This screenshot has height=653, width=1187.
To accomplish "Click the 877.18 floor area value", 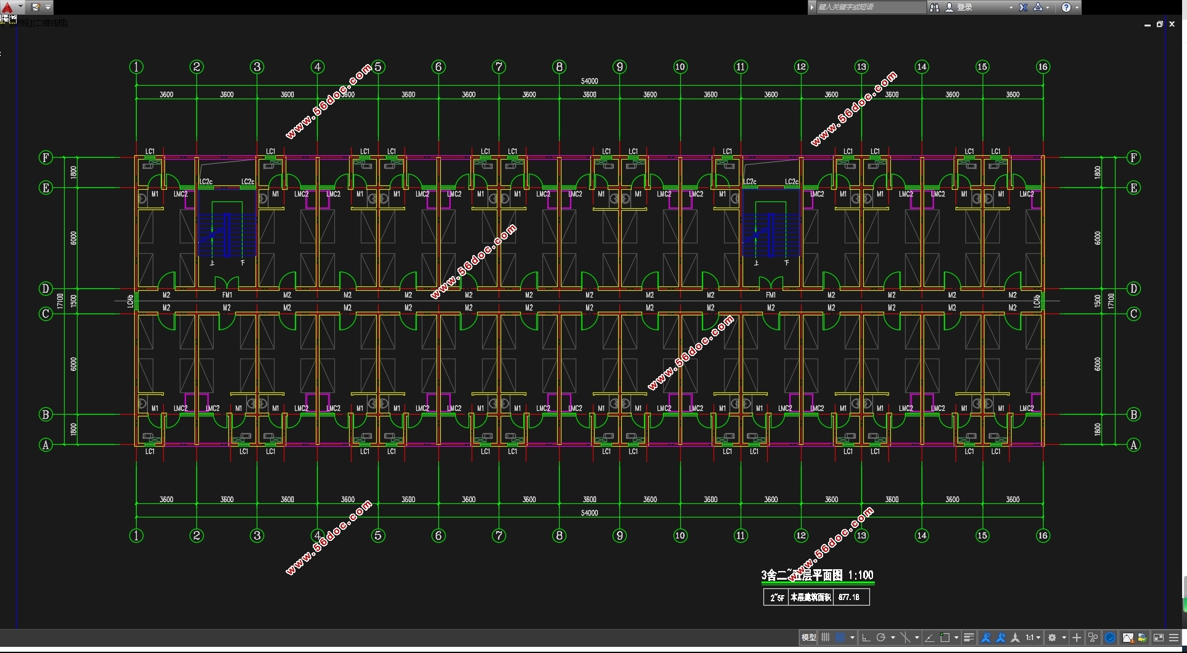I will coord(848,597).
